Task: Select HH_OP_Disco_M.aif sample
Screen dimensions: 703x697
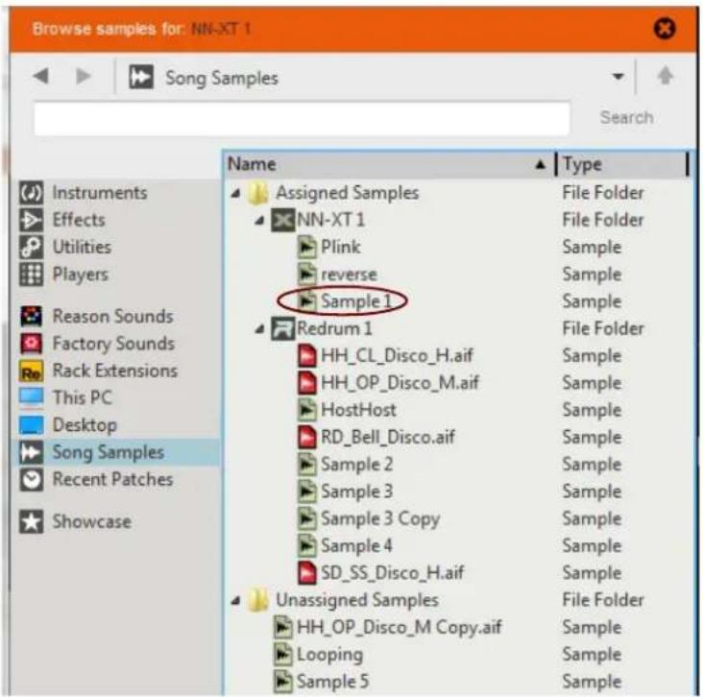Action: (400, 383)
